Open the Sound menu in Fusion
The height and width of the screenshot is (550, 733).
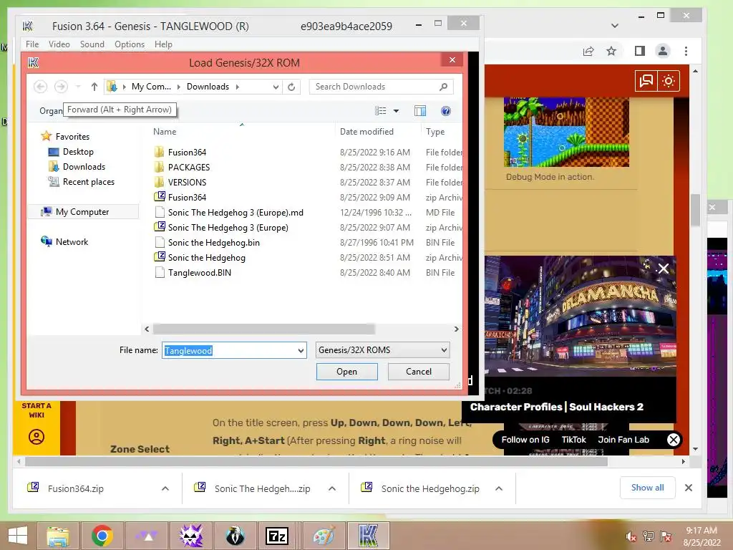point(92,44)
